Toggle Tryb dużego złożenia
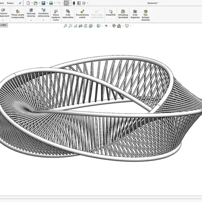Image resolution: width=202 pixels, height=202 pixels. click(x=145, y=15)
